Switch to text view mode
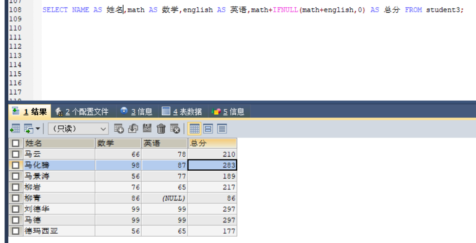 [x=222, y=129]
